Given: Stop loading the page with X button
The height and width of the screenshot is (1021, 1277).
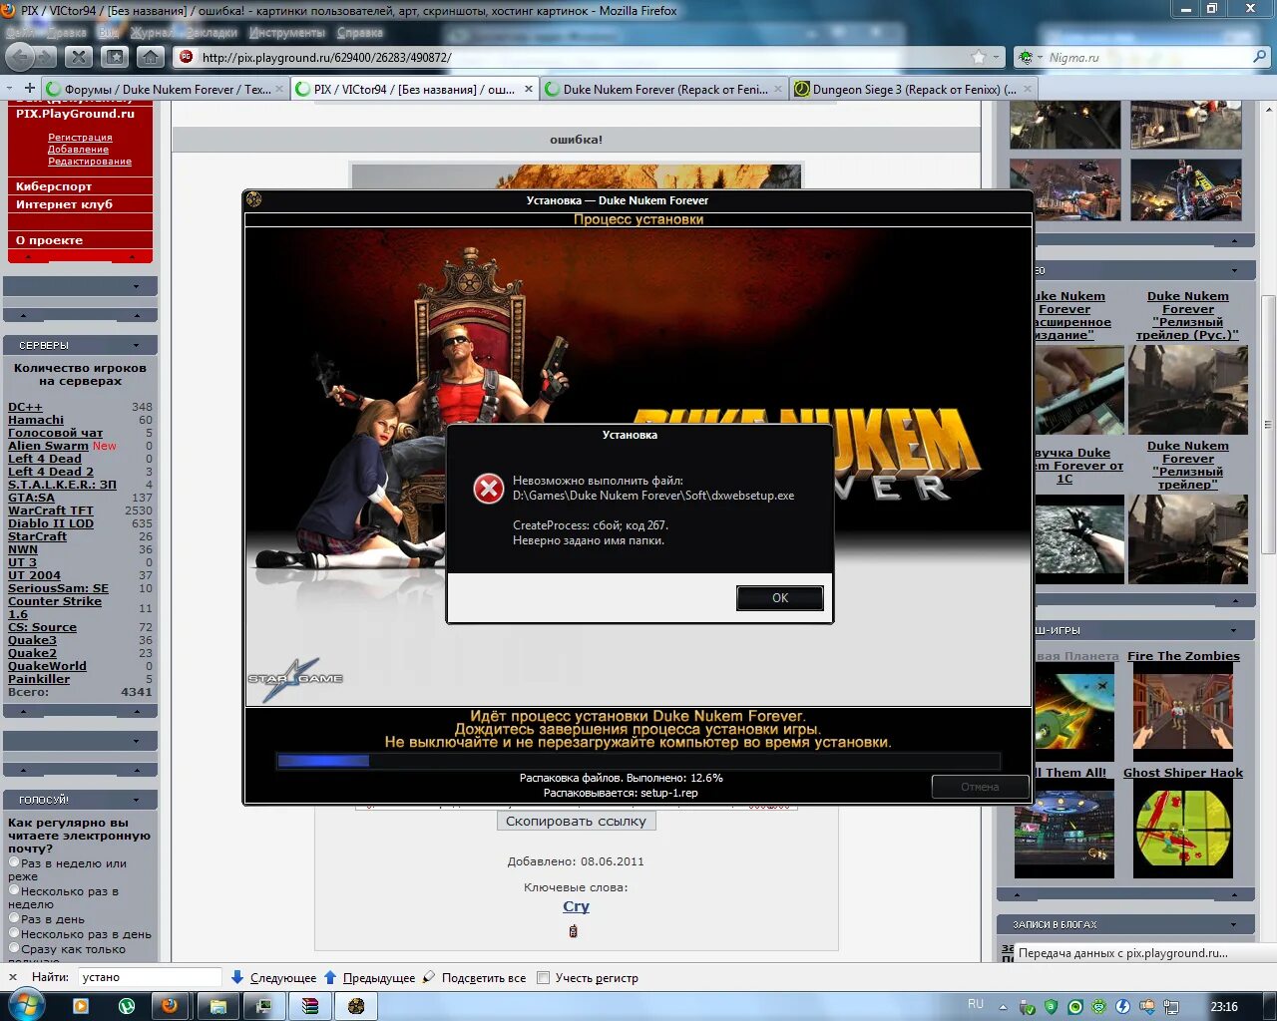Looking at the screenshot, I should coord(80,57).
